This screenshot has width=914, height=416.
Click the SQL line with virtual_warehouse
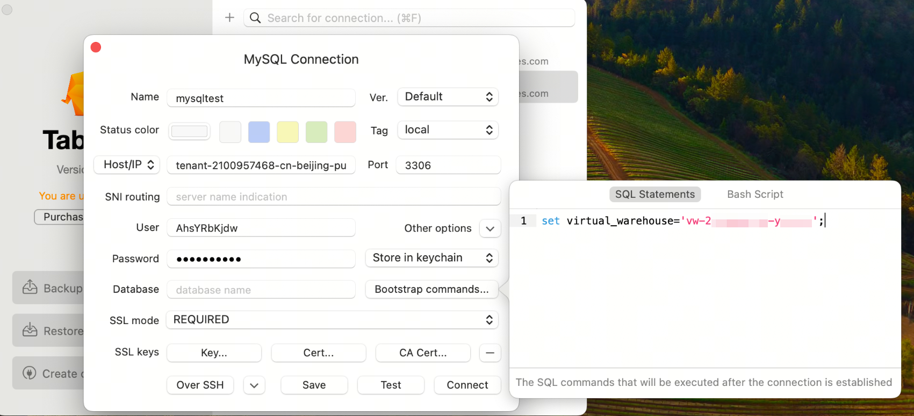pyautogui.click(x=683, y=221)
